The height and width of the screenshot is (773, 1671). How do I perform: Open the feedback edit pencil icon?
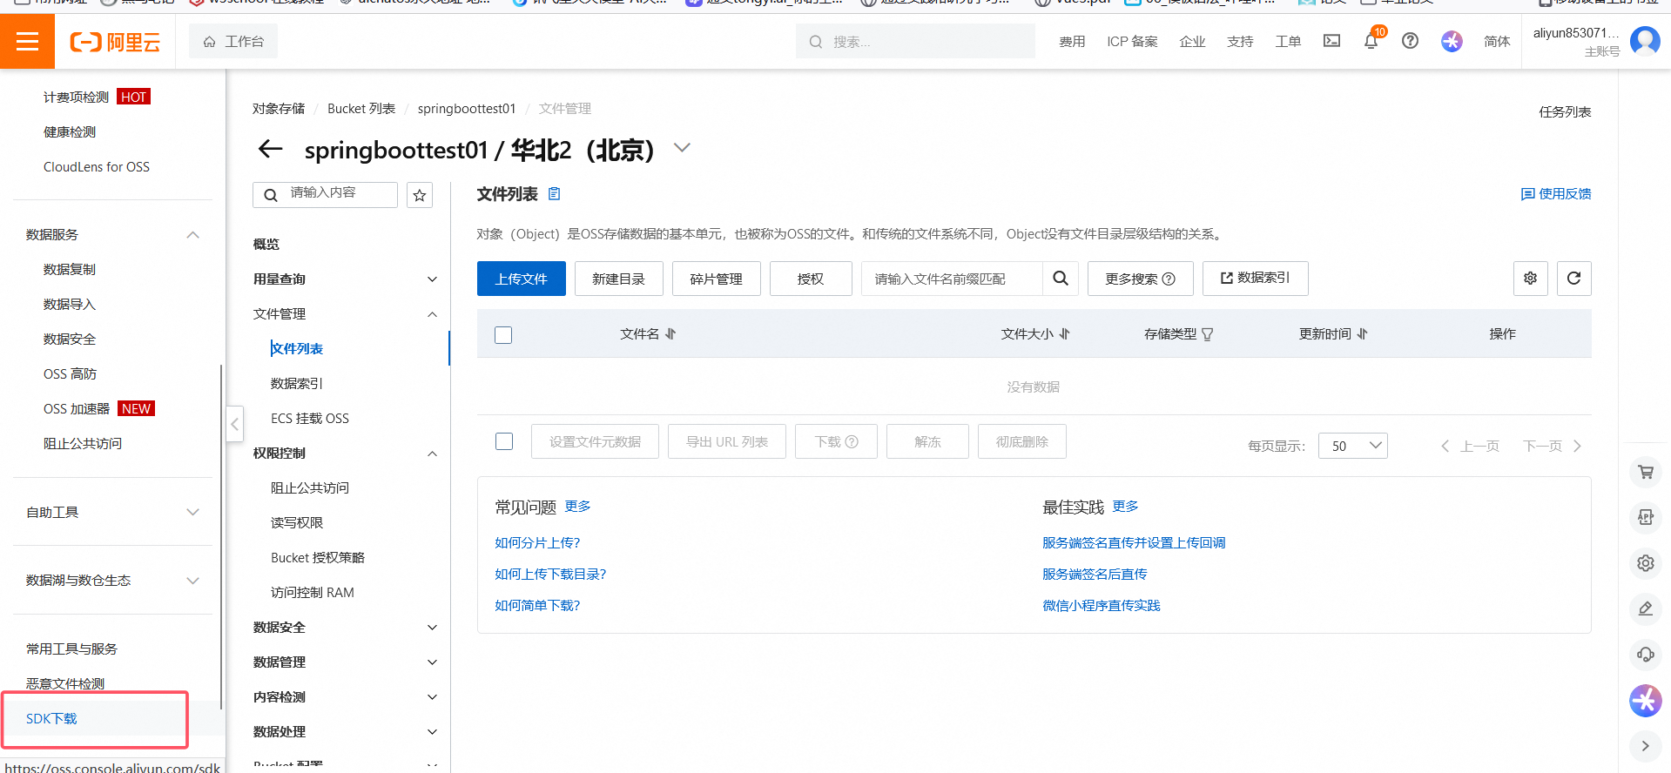(1645, 608)
